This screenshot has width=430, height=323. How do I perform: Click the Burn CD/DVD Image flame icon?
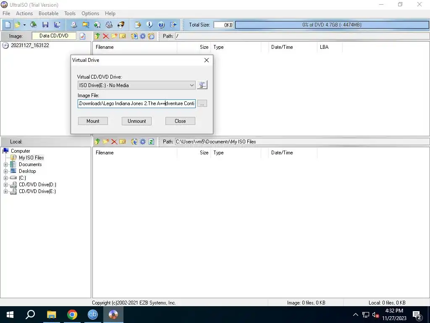(x=121, y=25)
